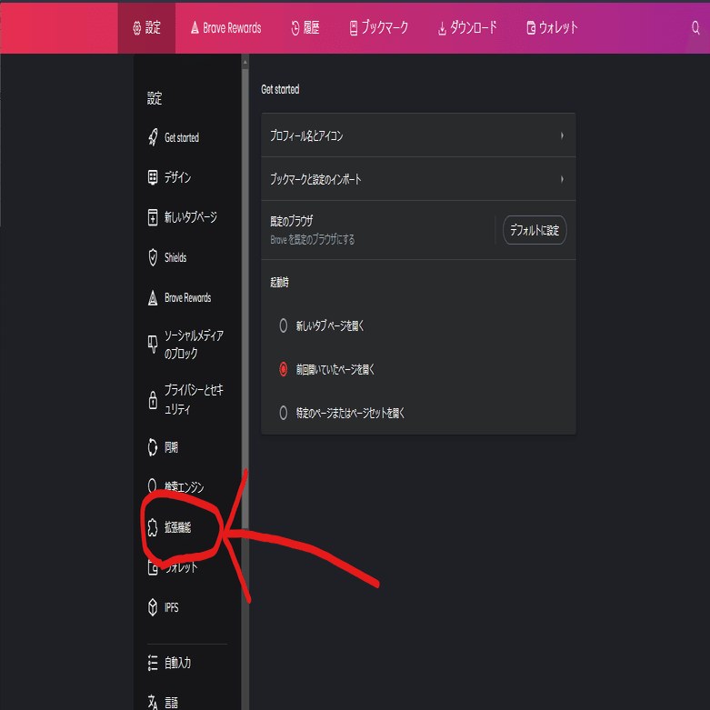Click the 言語 language icon

tap(153, 702)
